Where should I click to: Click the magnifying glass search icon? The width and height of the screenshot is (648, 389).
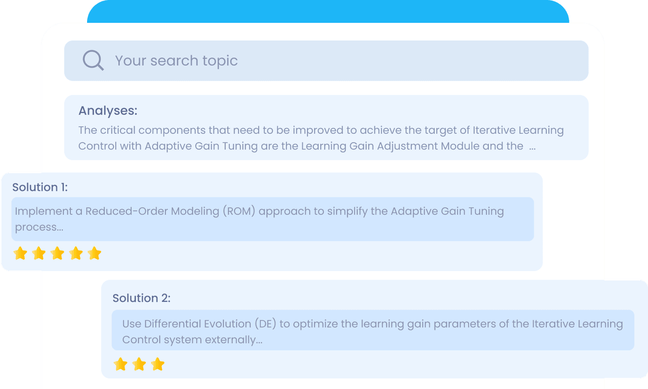pyautogui.click(x=93, y=61)
